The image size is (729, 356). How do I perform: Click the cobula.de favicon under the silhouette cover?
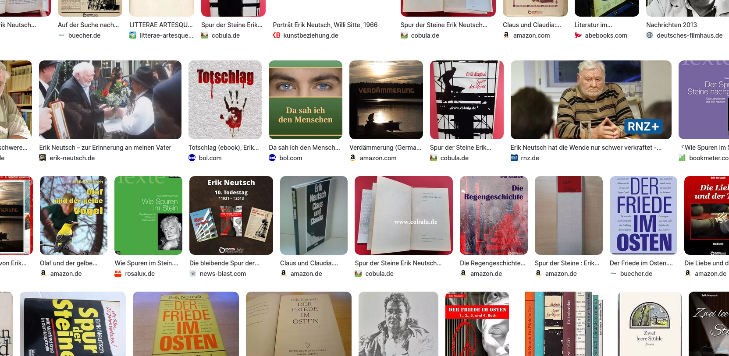click(x=434, y=158)
